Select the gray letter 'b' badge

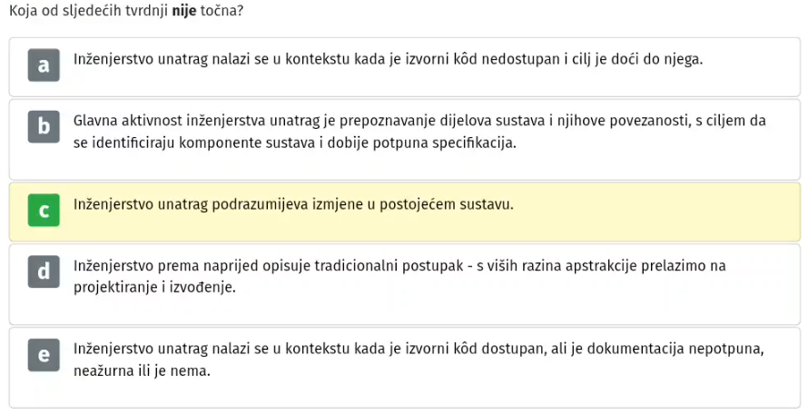tap(44, 126)
